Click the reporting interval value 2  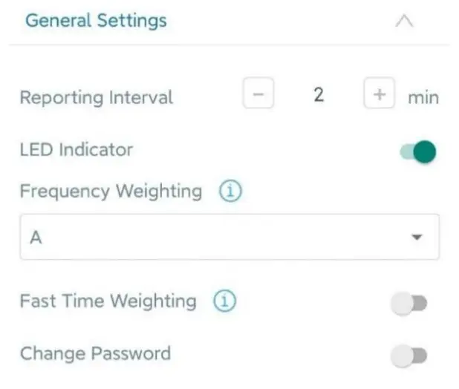(319, 96)
